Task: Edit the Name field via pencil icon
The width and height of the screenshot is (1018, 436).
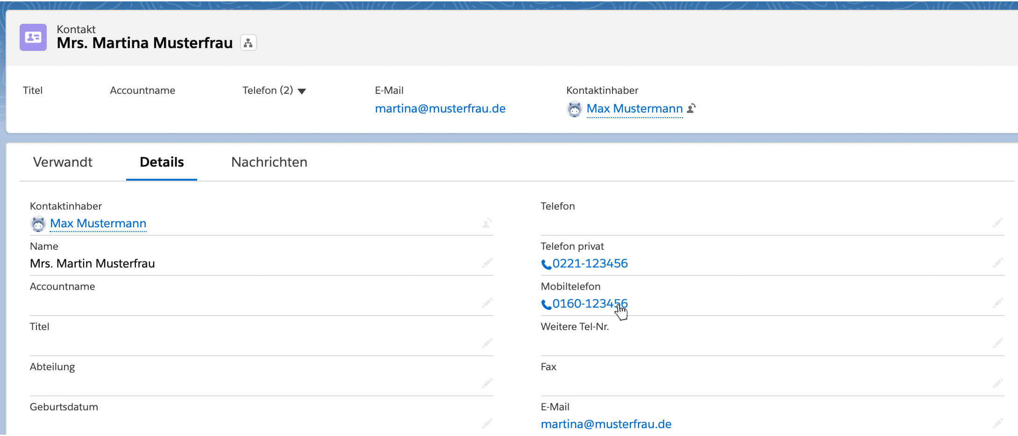Action: pyautogui.click(x=487, y=263)
